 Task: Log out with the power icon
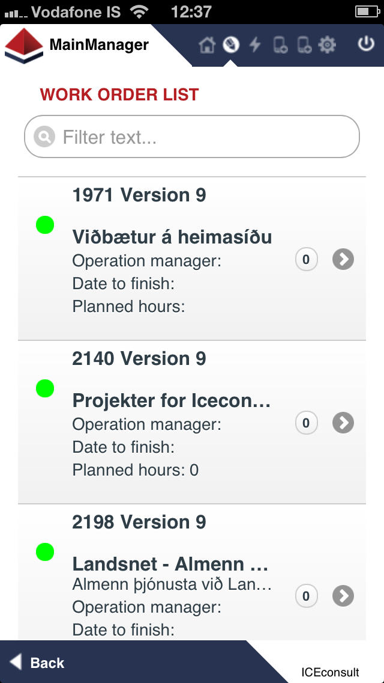coord(366,44)
